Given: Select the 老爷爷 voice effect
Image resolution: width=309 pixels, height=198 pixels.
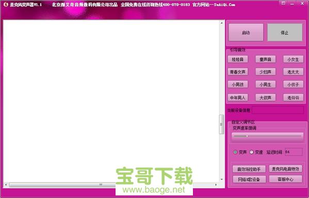Looking at the screenshot, I should click(293, 97).
